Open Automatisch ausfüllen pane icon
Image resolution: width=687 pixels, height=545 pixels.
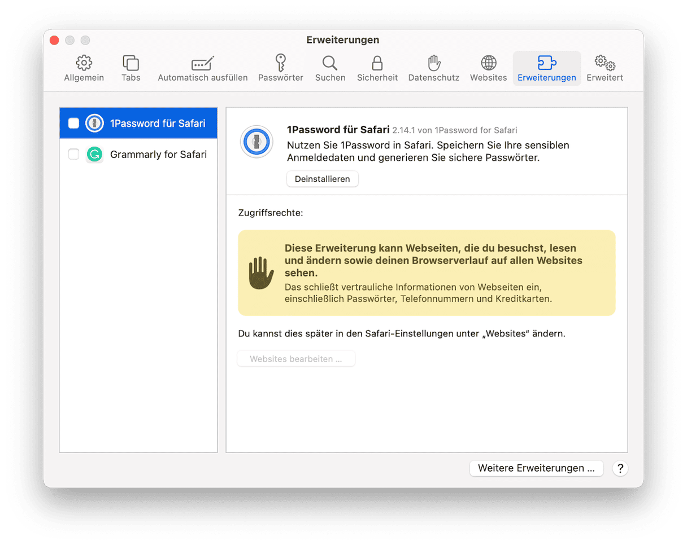(x=202, y=63)
